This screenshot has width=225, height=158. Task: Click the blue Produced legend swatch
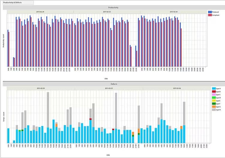click(210, 12)
